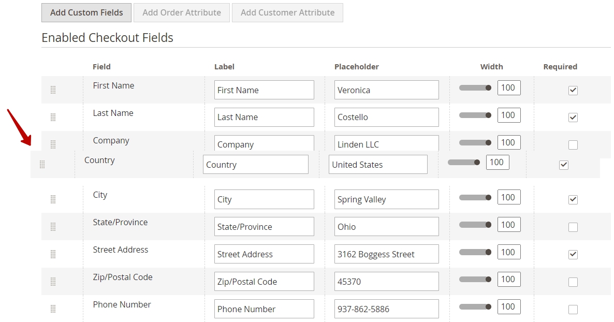
Task: Click the Country width value box
Action: pos(498,162)
